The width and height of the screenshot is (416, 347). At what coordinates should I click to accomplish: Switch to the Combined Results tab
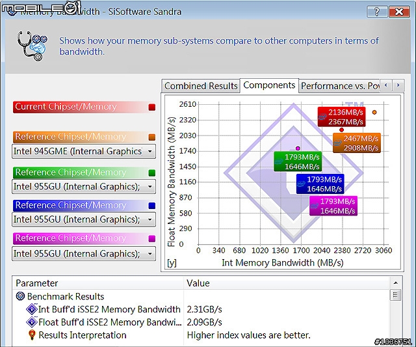[x=201, y=86]
